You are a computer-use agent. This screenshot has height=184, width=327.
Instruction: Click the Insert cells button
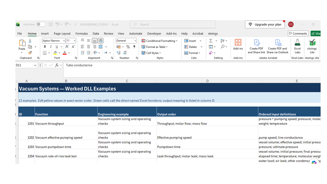[190, 41]
